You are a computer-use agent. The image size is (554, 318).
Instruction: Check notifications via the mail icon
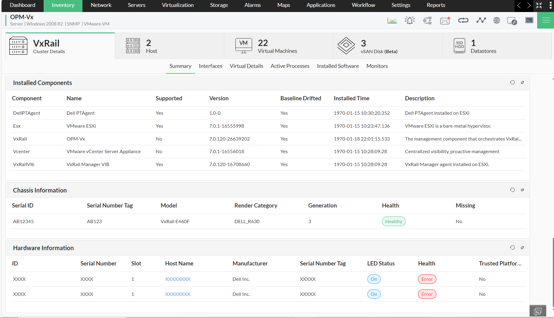444,20
